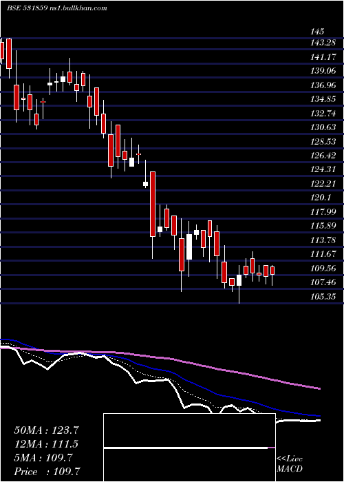Click the 139.06 price axis label

(x=323, y=71)
